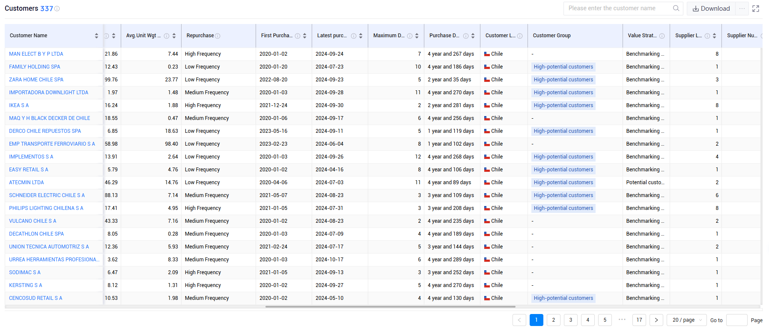The image size is (769, 329).
Task: Click the search magnifier icon
Action: pyautogui.click(x=676, y=8)
